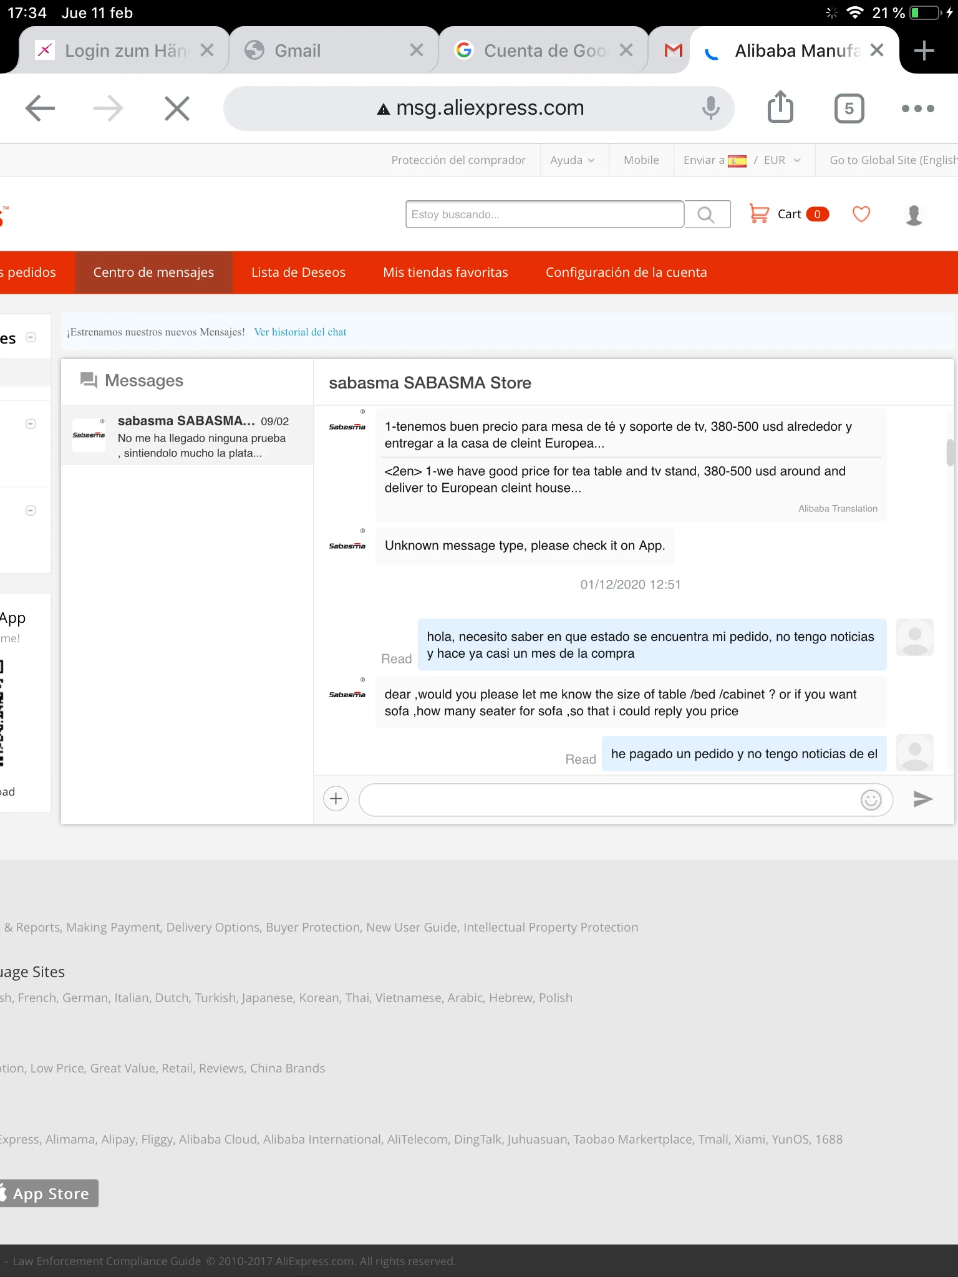Close the Login zum Hän tab
This screenshot has height=1277, width=958.
coord(207,51)
